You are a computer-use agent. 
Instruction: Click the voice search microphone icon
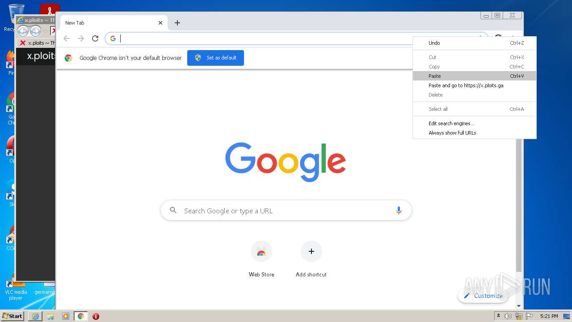coord(399,211)
